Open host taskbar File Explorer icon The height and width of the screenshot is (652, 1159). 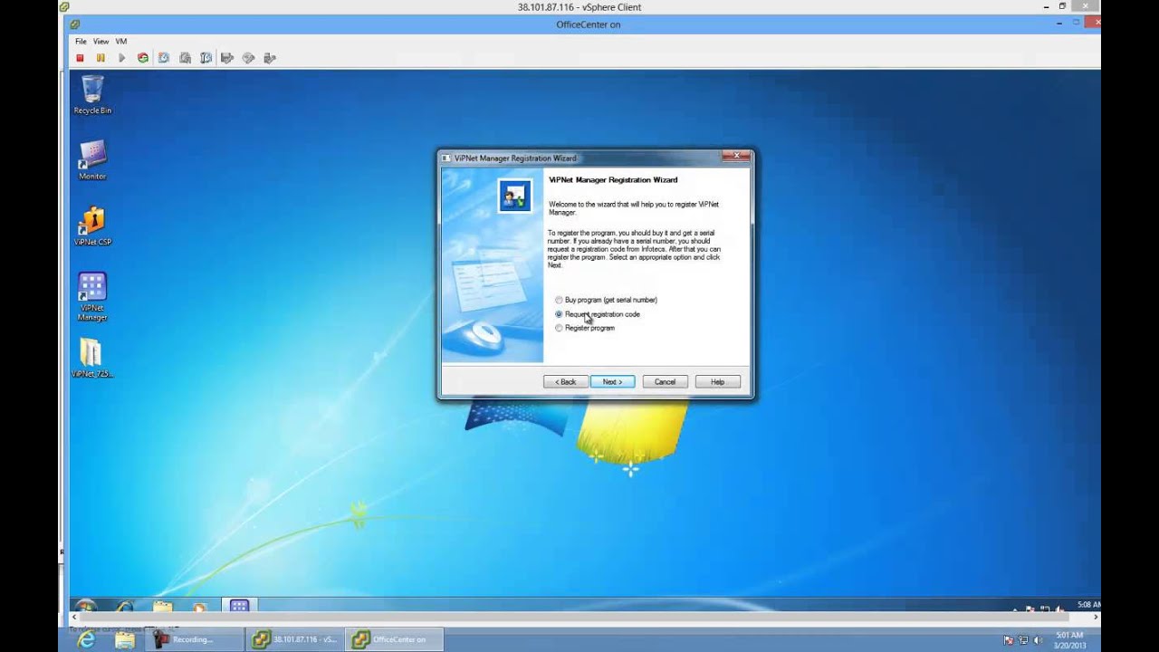click(x=125, y=639)
